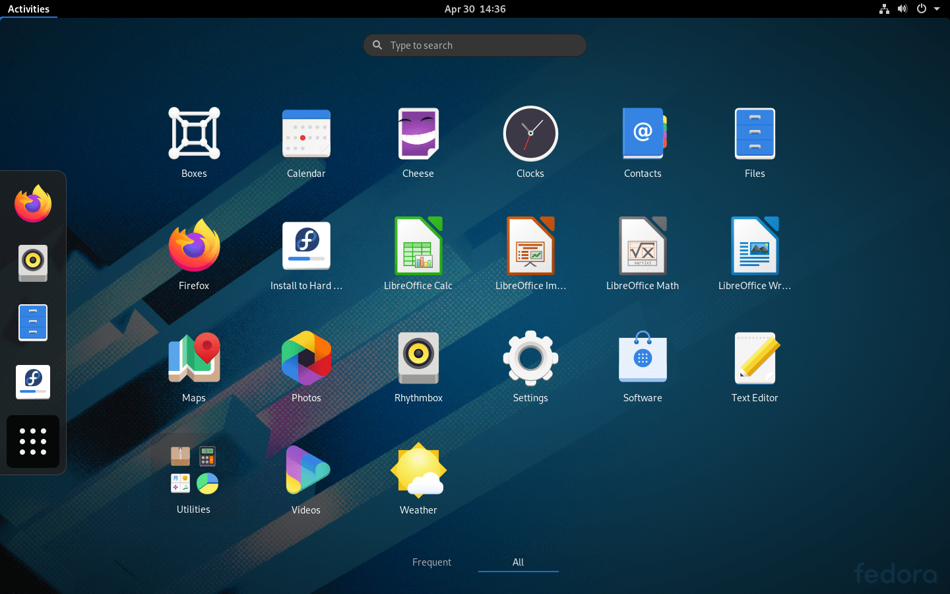Switch to the Frequent apps tab
The image size is (950, 594).
tap(431, 562)
